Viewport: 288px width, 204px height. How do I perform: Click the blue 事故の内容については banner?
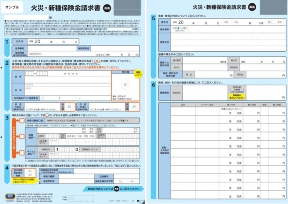point(113,189)
